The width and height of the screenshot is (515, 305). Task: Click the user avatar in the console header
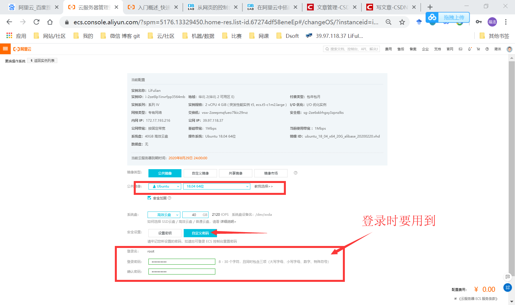coord(509,49)
